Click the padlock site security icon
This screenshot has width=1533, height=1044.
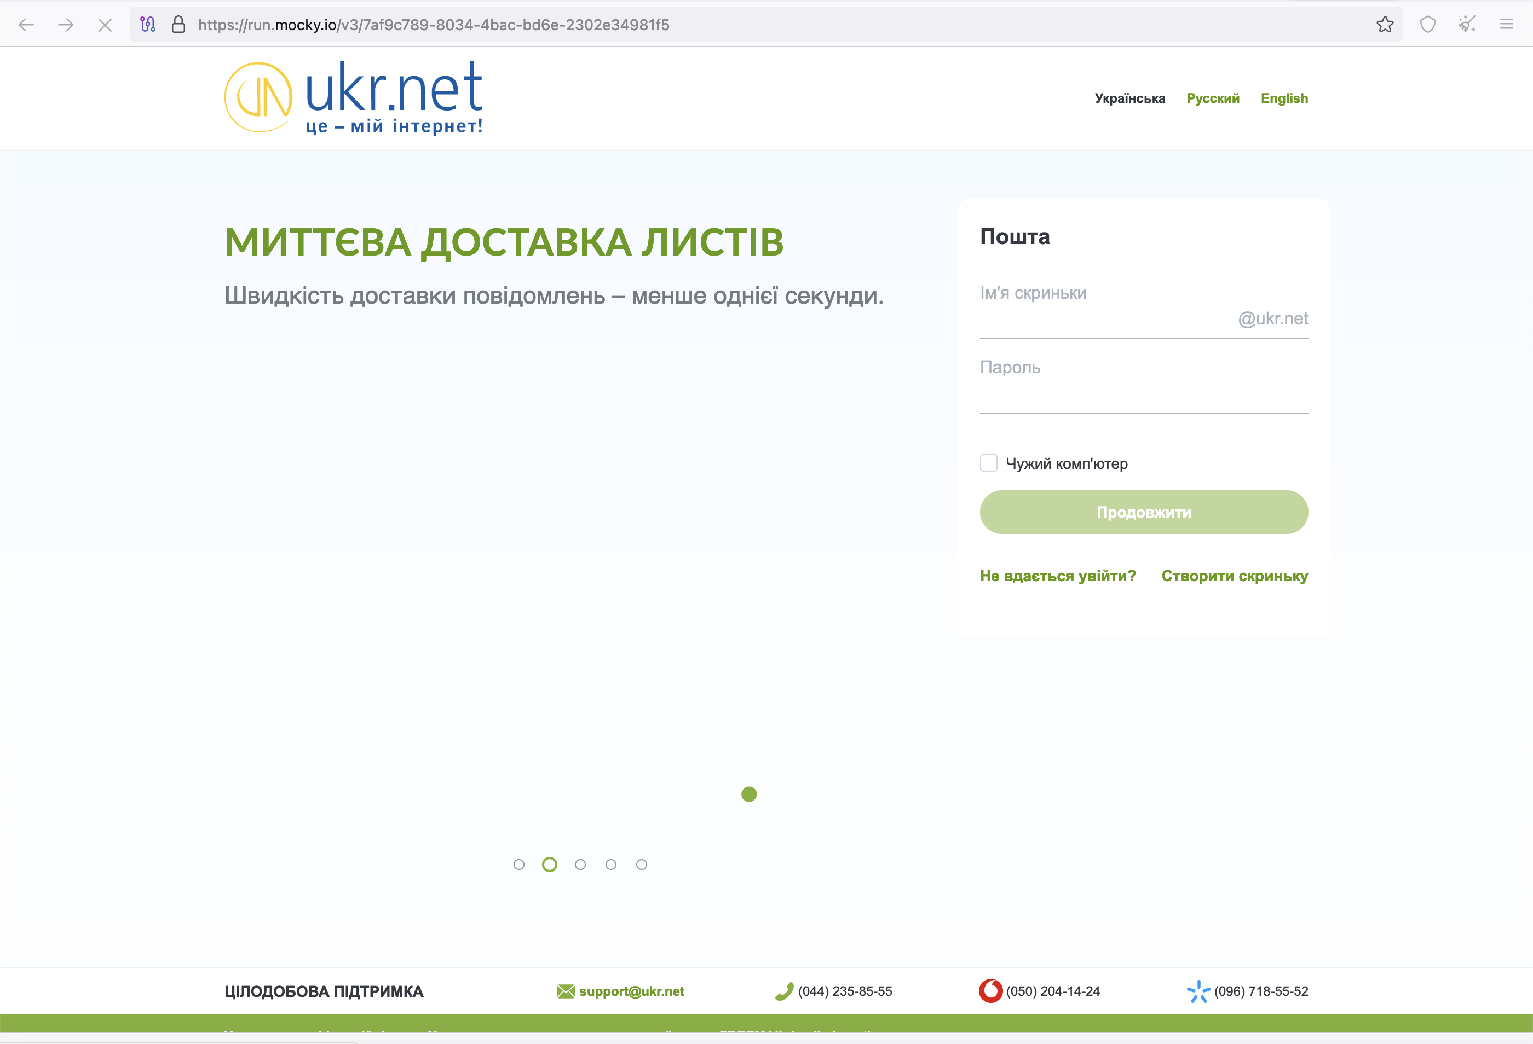[x=178, y=25]
